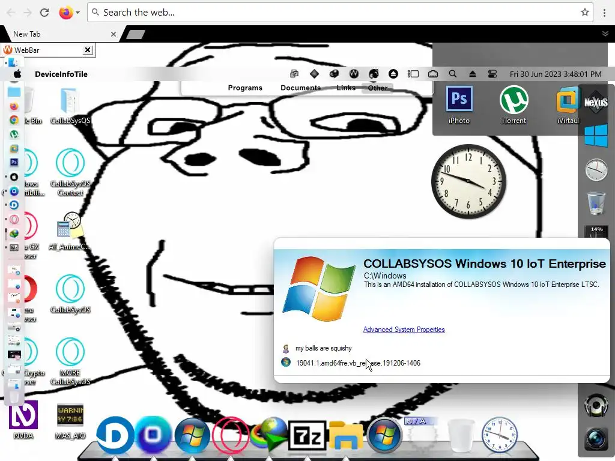Launch iTorrent from the top shelf
Viewport: 615px width, 461px height.
point(514,104)
